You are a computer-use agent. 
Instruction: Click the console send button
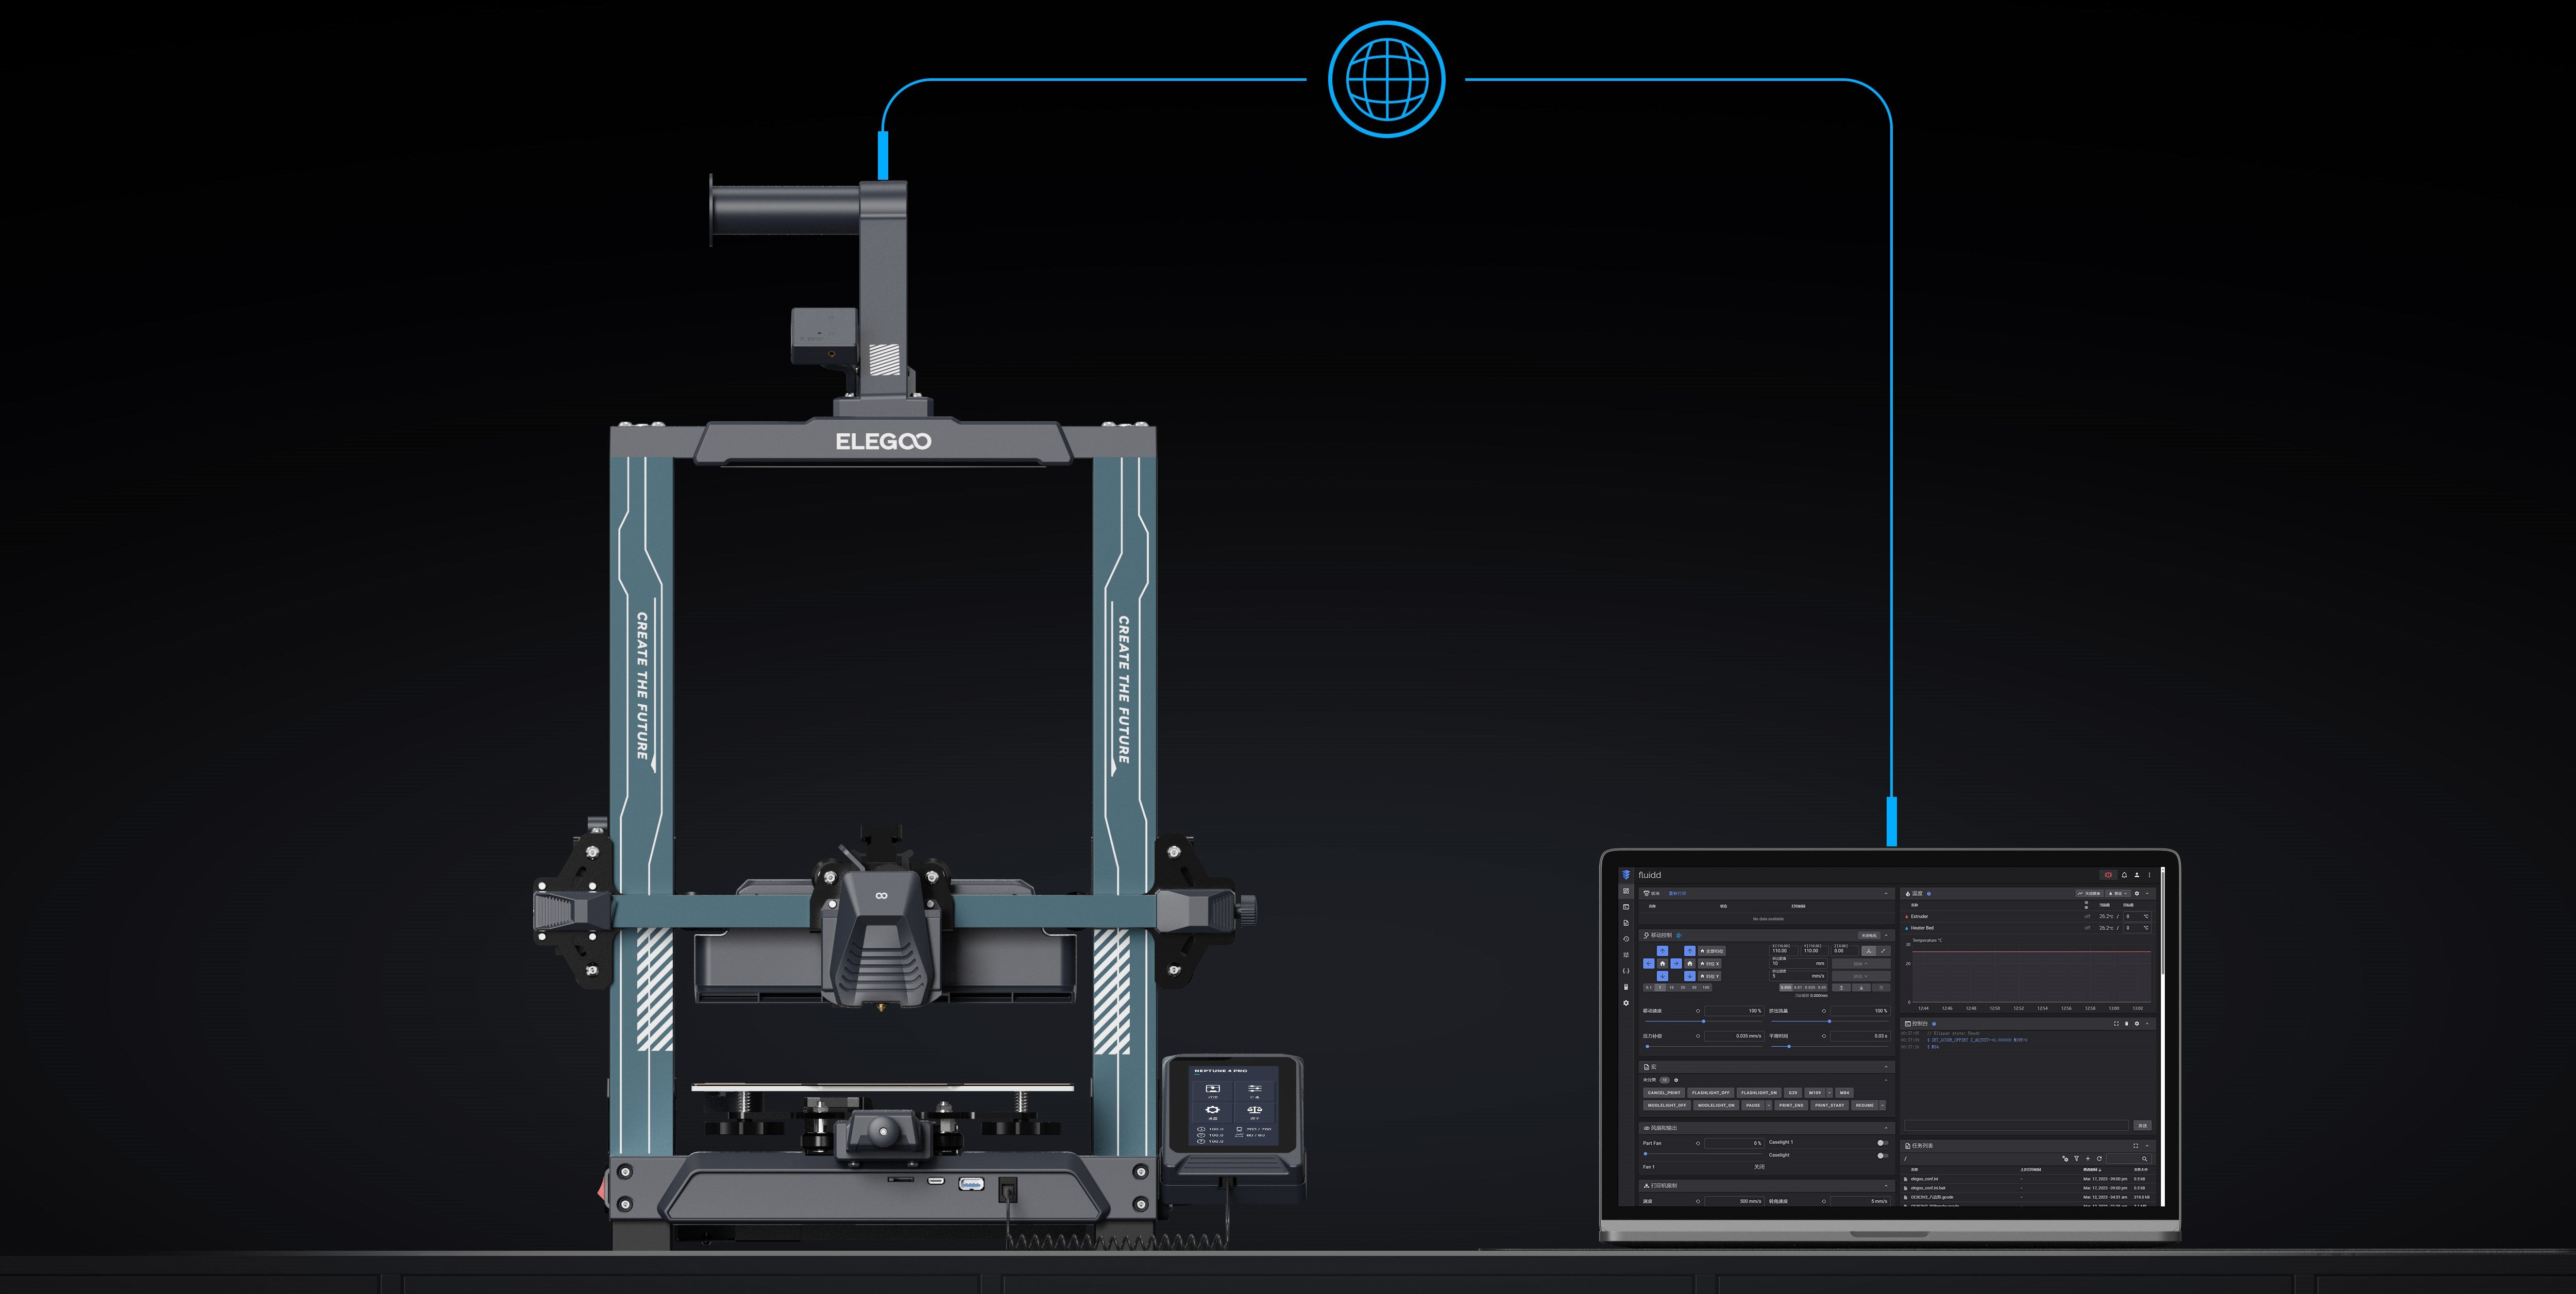[2143, 1126]
